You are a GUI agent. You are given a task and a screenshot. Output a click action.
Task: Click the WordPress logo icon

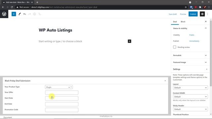pyautogui.click(x=4, y=14)
